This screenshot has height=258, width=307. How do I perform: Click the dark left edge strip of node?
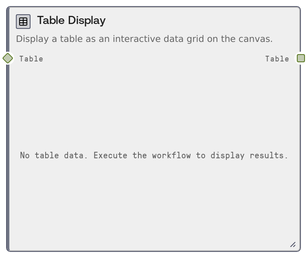(x=8, y=155)
